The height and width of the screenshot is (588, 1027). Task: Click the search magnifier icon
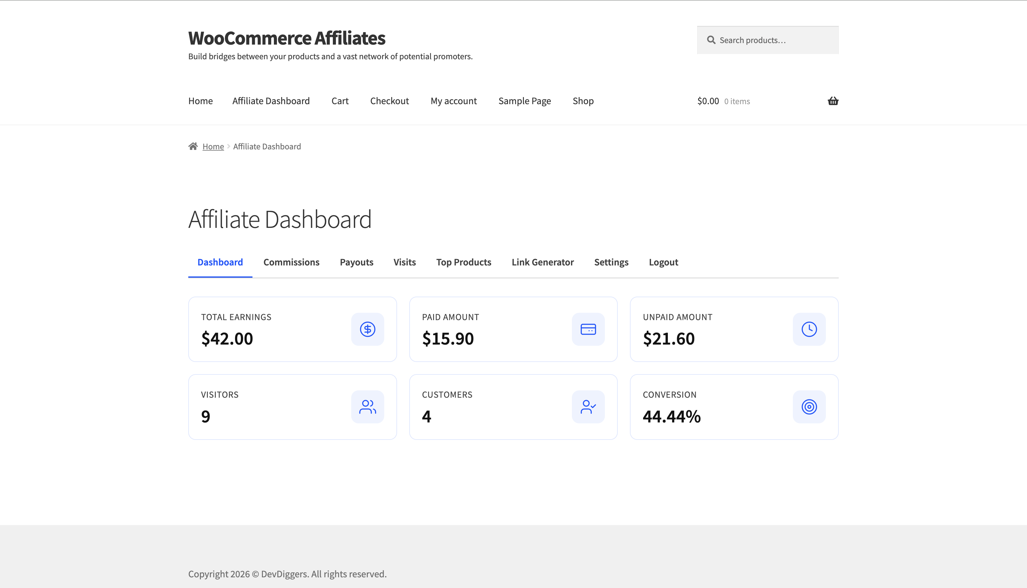[711, 40]
